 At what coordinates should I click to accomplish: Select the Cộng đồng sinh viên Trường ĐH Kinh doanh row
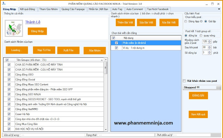(x=54, y=104)
